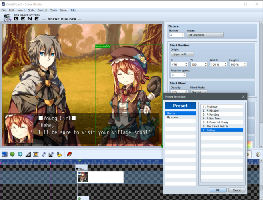Click into the X value 476 field
This screenshot has width=263, height=200.
tap(178, 64)
